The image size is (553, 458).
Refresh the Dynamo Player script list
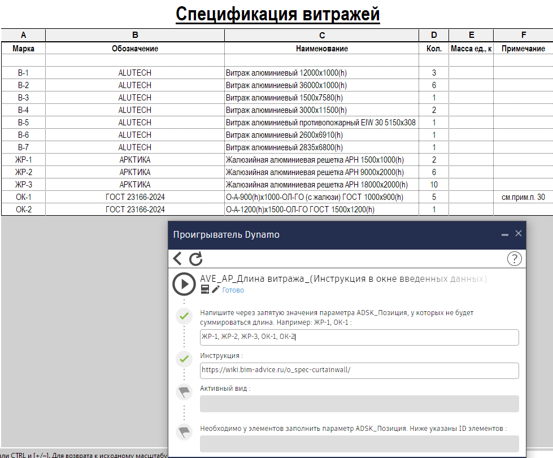195,259
